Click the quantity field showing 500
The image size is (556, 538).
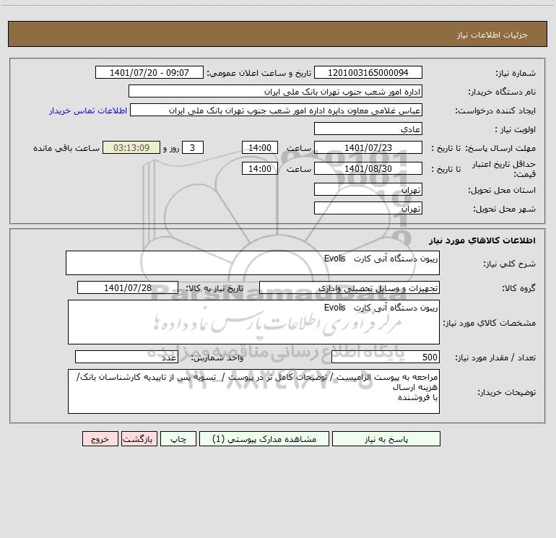pos(386,357)
